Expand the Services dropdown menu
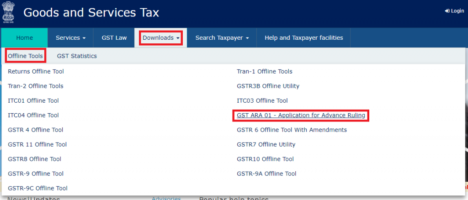The height and width of the screenshot is (200, 468). click(71, 38)
